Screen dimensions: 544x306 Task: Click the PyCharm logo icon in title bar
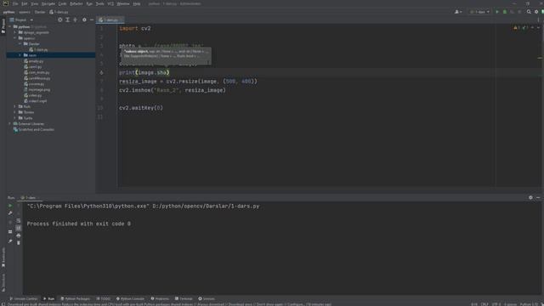[6, 3]
